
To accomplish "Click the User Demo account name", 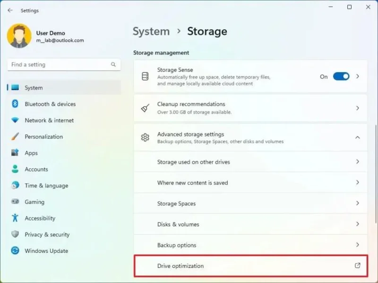I will coord(51,33).
